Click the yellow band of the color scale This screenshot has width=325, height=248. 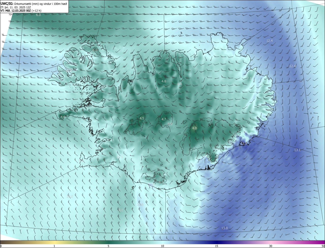point(54,242)
